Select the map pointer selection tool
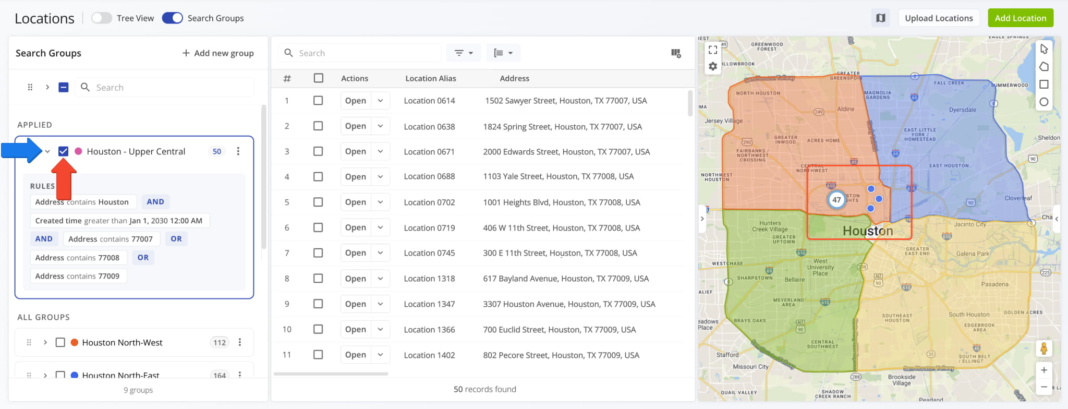1068x409 pixels. point(1043,49)
